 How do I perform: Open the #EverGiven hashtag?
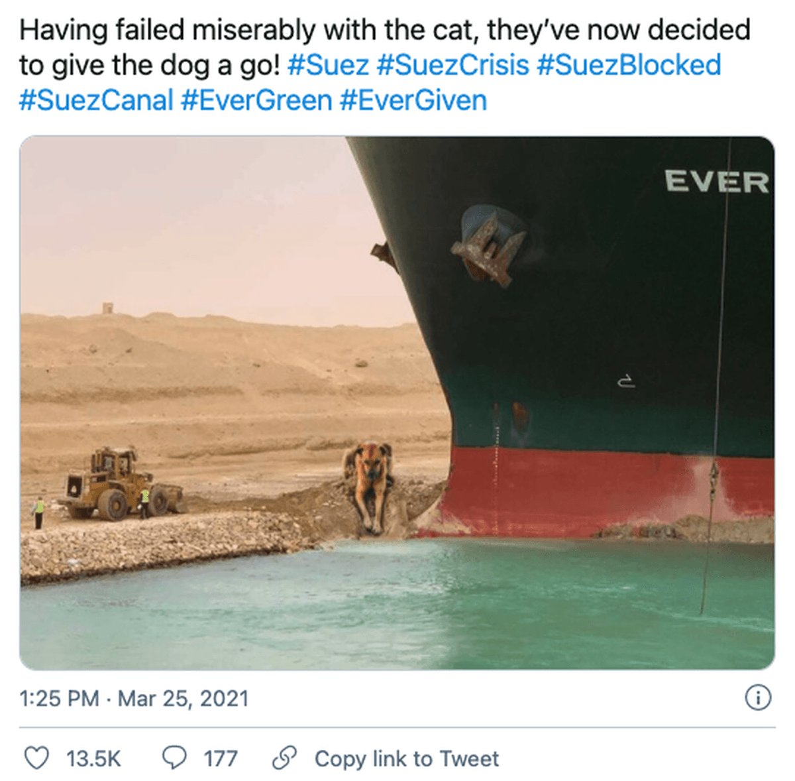[x=413, y=100]
